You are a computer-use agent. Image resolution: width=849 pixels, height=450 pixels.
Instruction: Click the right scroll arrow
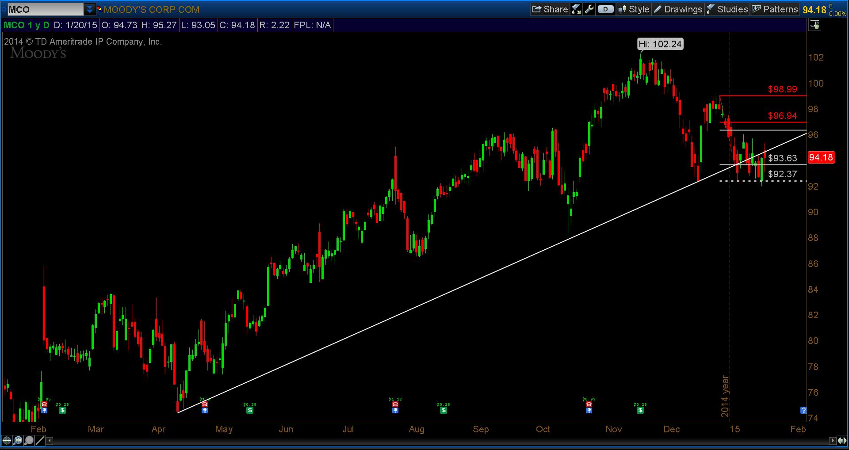(833, 441)
